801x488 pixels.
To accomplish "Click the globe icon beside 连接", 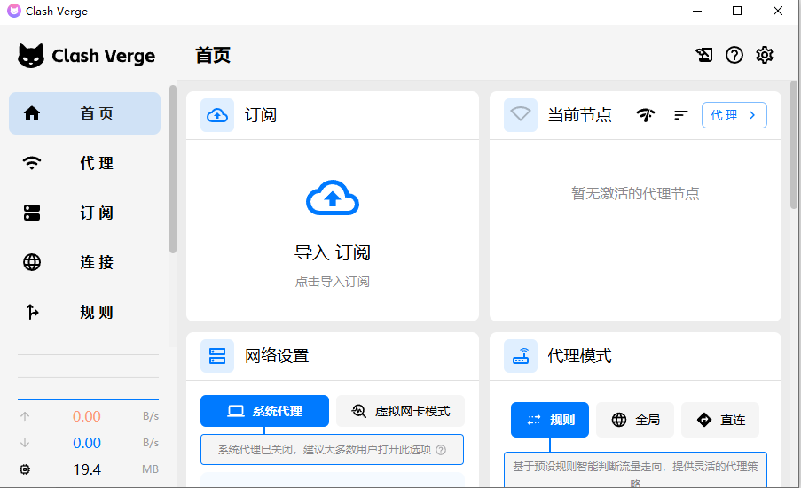I will click(x=32, y=262).
